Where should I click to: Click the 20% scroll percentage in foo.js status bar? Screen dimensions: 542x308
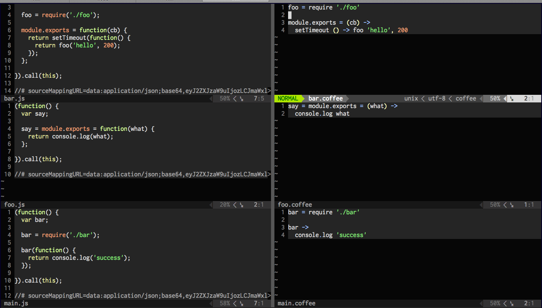click(x=225, y=205)
